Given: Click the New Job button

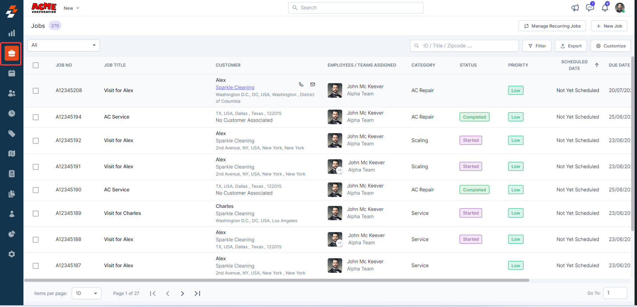Looking at the screenshot, I should 609,26.
